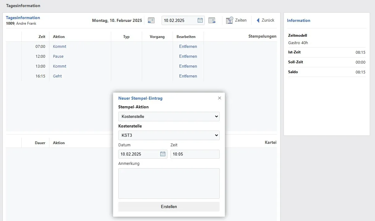Image resolution: width=375 pixels, height=221 pixels.
Task: Click the Stempelungen header
Action: (262, 36)
